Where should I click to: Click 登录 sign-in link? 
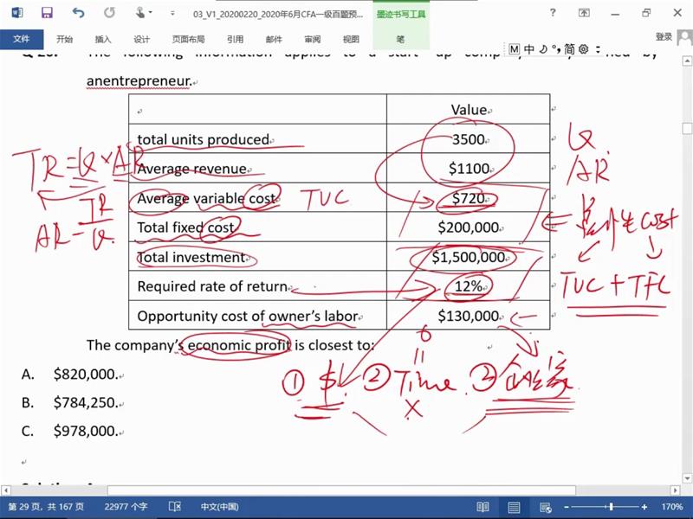point(664,37)
